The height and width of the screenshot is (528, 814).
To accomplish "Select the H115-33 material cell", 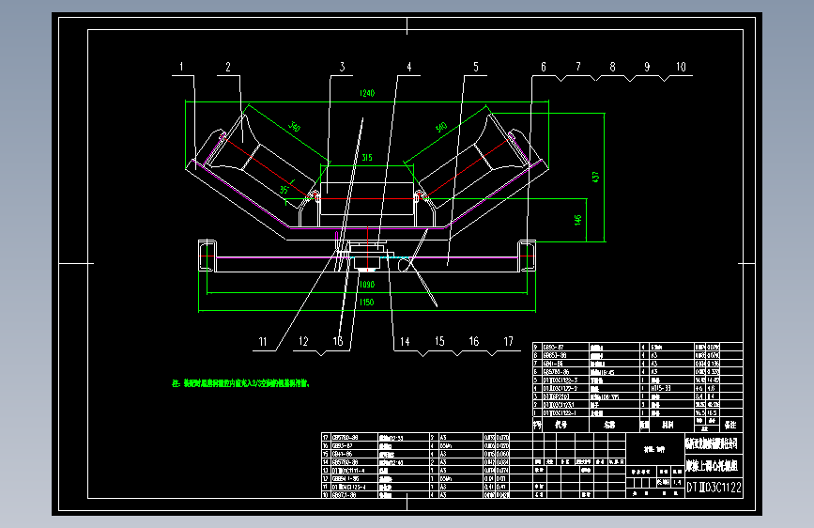I will (x=660, y=388).
